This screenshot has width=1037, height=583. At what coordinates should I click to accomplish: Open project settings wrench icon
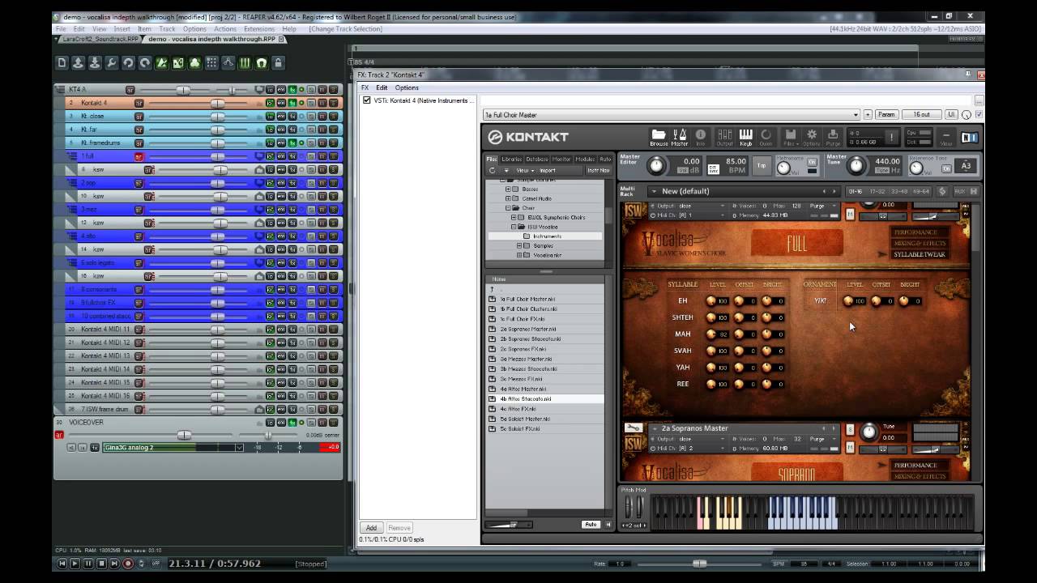click(x=112, y=62)
